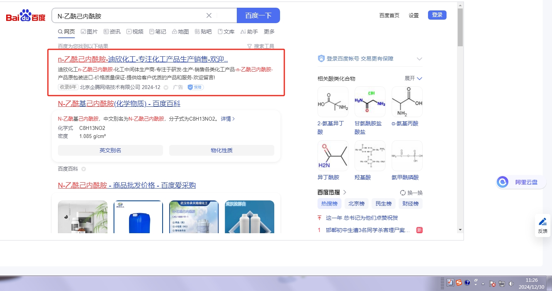Click the 反馈 feedback pencil icon

point(542,222)
